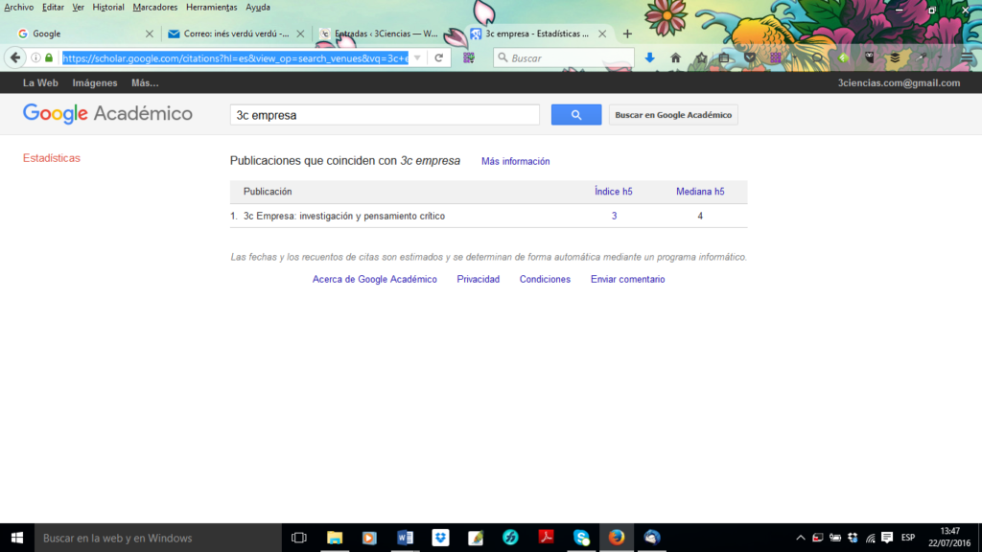Click inside the '3c empresa' search field
Viewport: 982px width, 552px height.
tap(384, 114)
